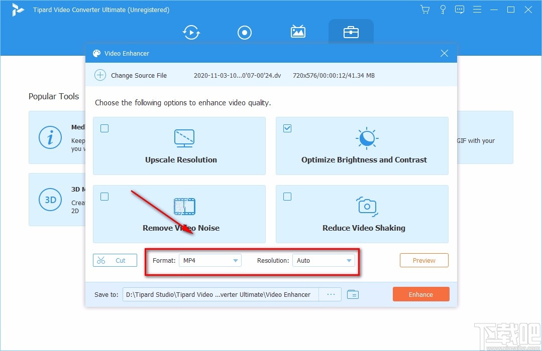Enable the Upscale Resolution checkbox

104,128
